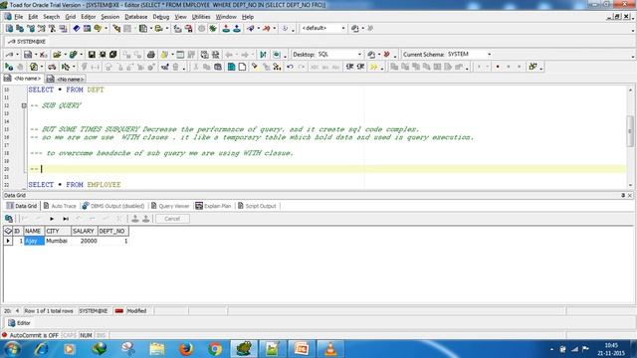This screenshot has height=358, width=637.
Task: Click the rollback icon in main toolbar
Action: pyautogui.click(x=237, y=29)
